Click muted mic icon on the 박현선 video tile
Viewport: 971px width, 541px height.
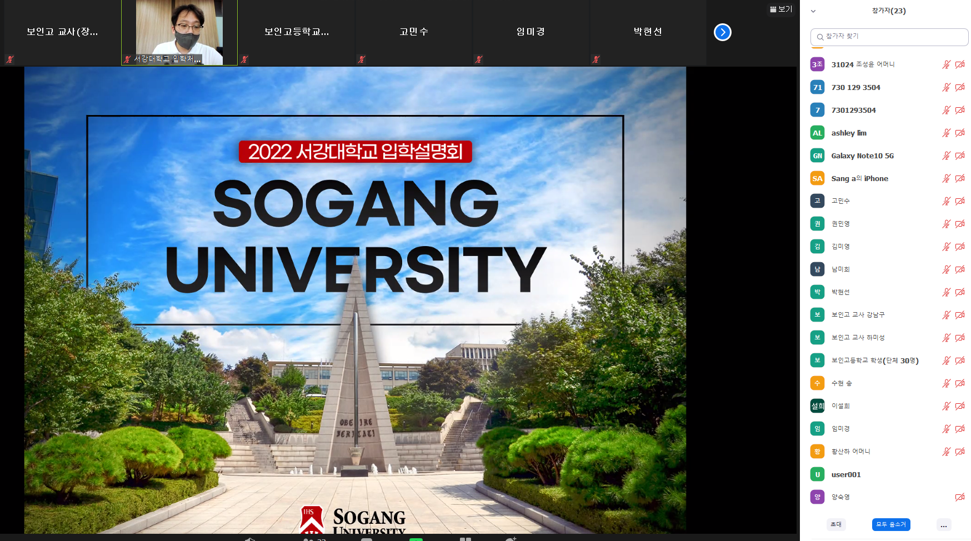[x=596, y=59]
